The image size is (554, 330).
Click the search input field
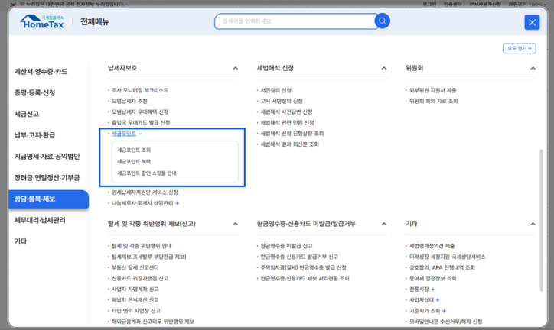point(295,21)
